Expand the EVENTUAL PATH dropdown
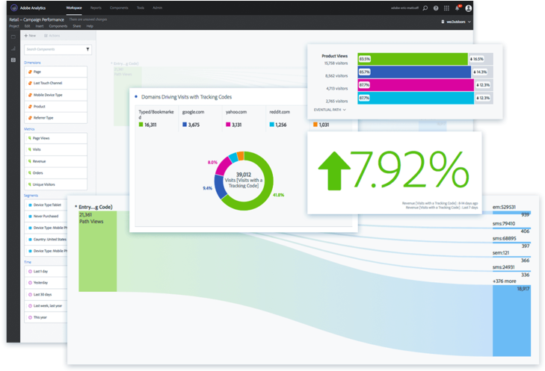 (x=330, y=110)
